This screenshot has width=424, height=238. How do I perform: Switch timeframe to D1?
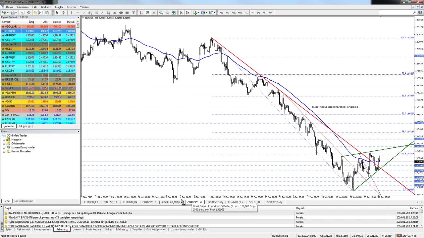tap(258, 13)
